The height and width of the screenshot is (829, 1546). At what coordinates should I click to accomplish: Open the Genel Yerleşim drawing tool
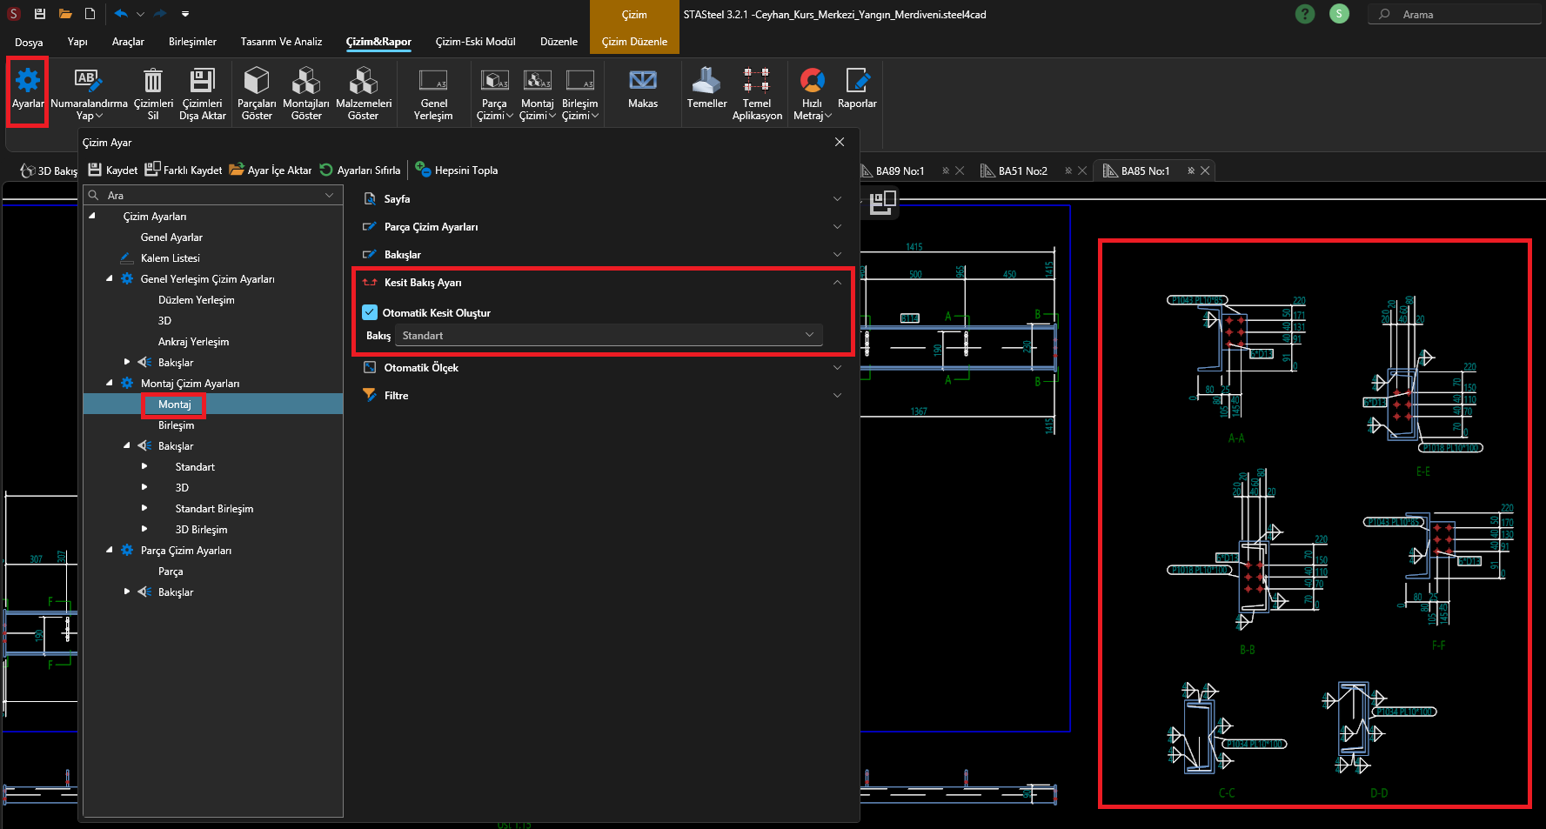(433, 81)
